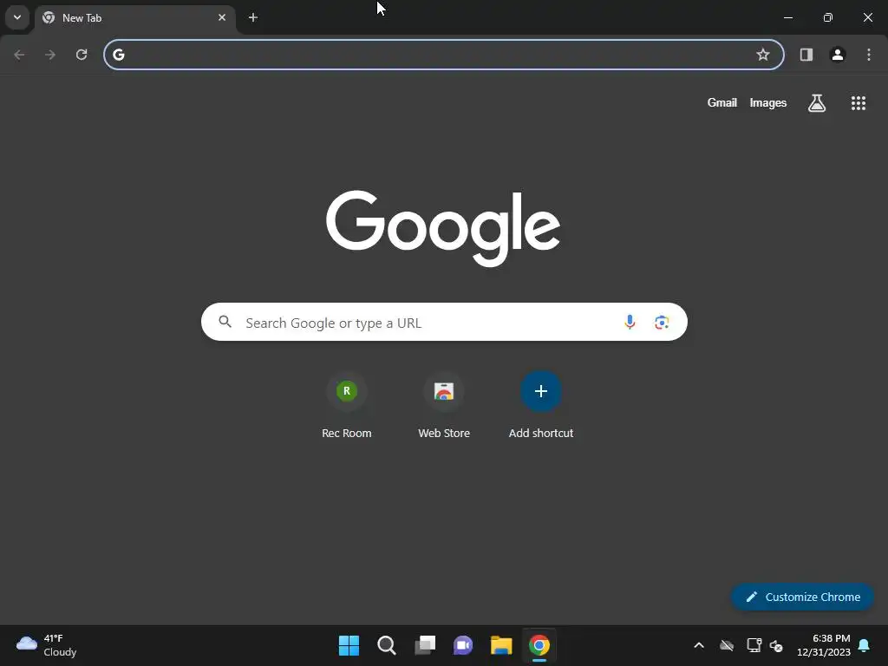Click the magnifier icon in search box

click(x=225, y=322)
